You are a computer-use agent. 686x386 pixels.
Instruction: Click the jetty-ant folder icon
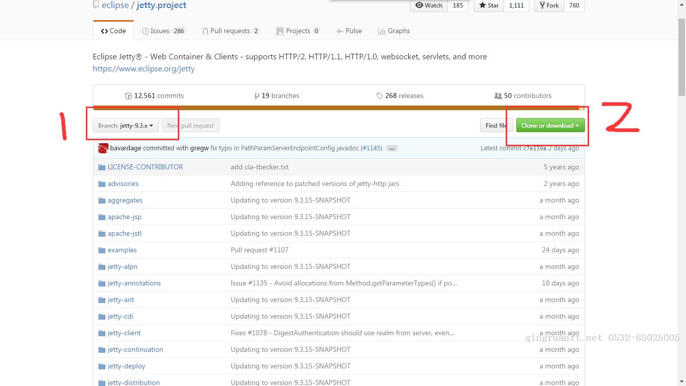click(102, 300)
